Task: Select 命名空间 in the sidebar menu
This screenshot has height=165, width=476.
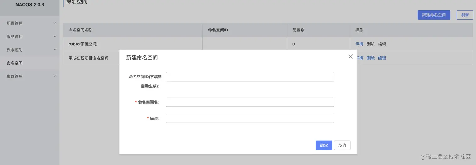Action: click(x=14, y=63)
